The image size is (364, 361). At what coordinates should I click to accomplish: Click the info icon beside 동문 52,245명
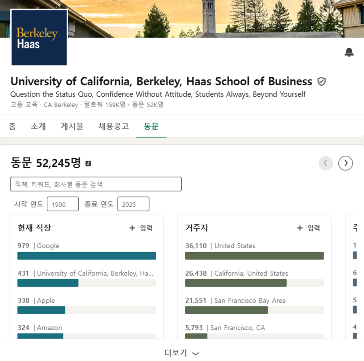pos(88,163)
